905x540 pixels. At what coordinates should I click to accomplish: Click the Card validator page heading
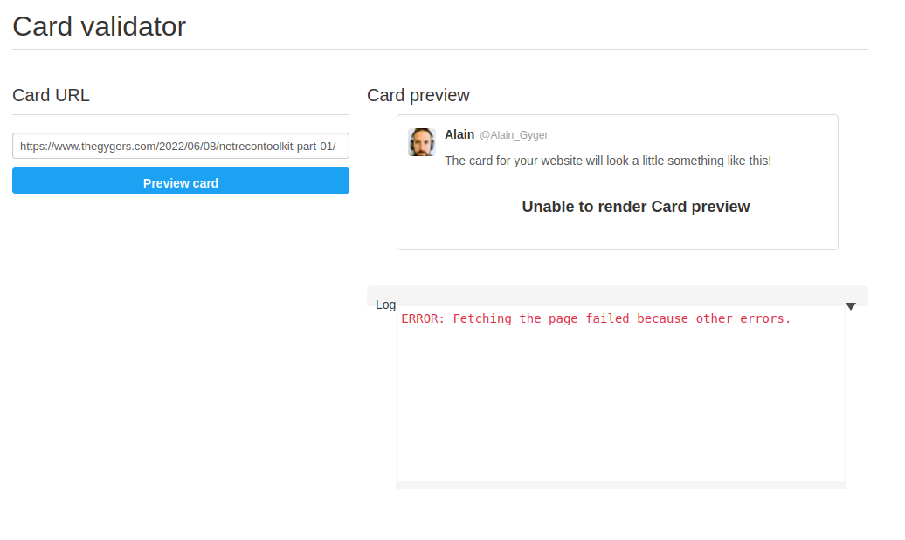point(98,26)
